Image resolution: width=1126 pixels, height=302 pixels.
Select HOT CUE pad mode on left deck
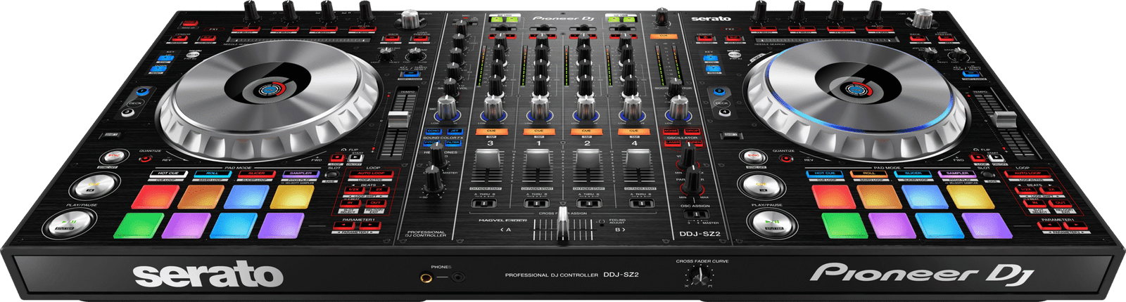pyautogui.click(x=167, y=173)
